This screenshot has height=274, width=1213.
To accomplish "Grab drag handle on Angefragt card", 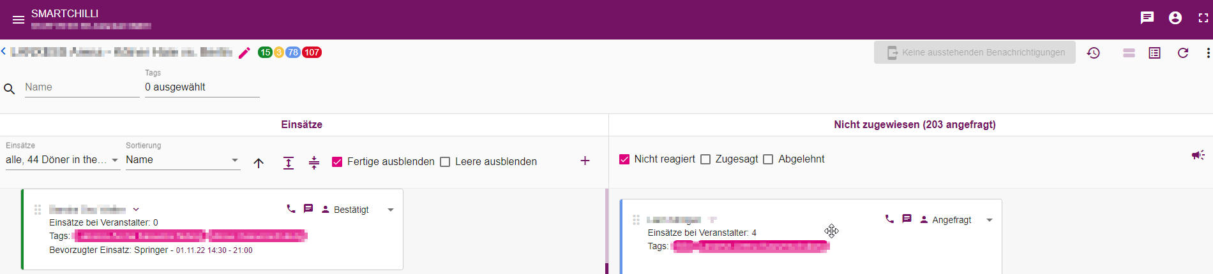I will (636, 220).
